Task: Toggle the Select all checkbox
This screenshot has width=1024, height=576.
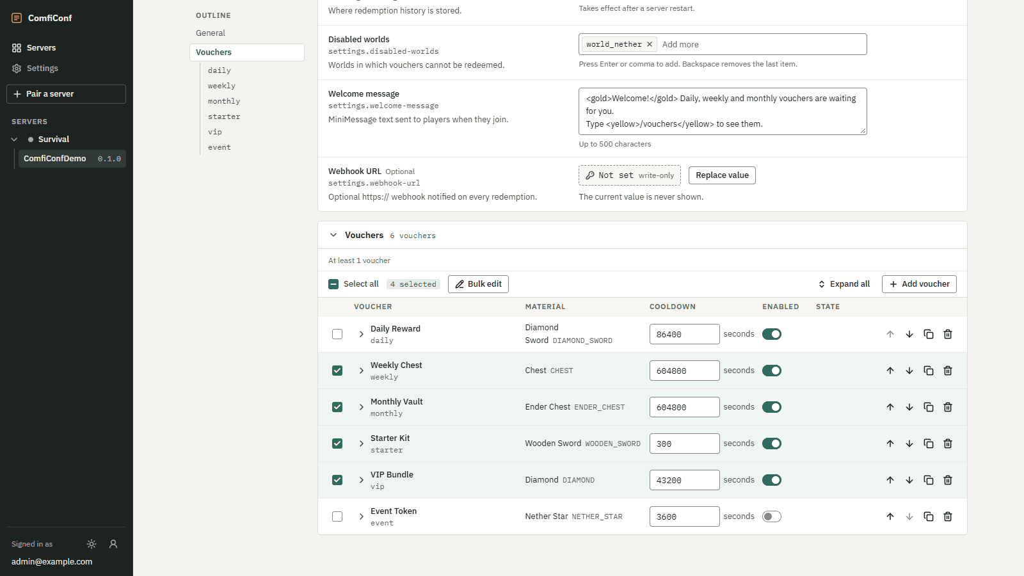Action: pyautogui.click(x=333, y=284)
